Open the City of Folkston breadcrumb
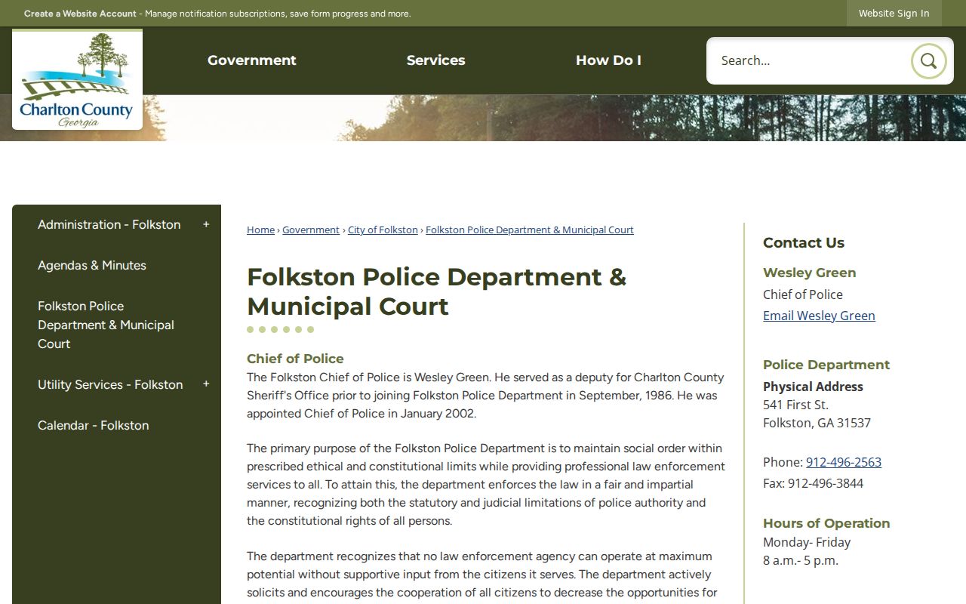The height and width of the screenshot is (604, 966). click(383, 230)
